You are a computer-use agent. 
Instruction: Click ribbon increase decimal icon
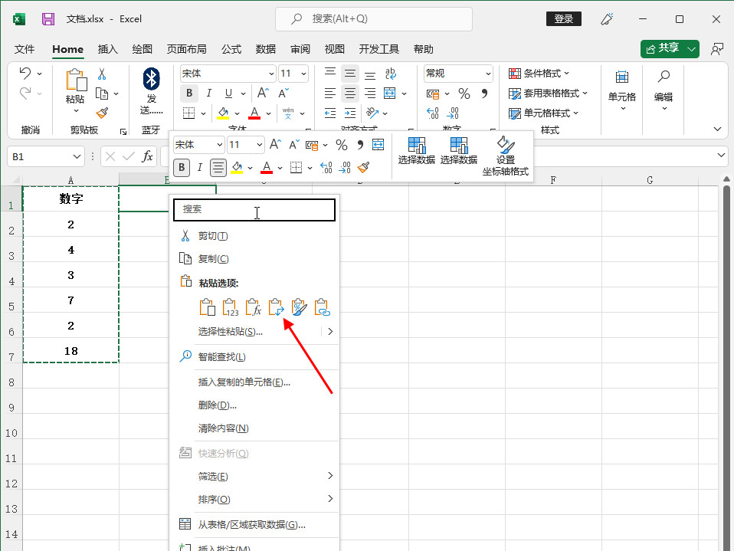pos(433,113)
